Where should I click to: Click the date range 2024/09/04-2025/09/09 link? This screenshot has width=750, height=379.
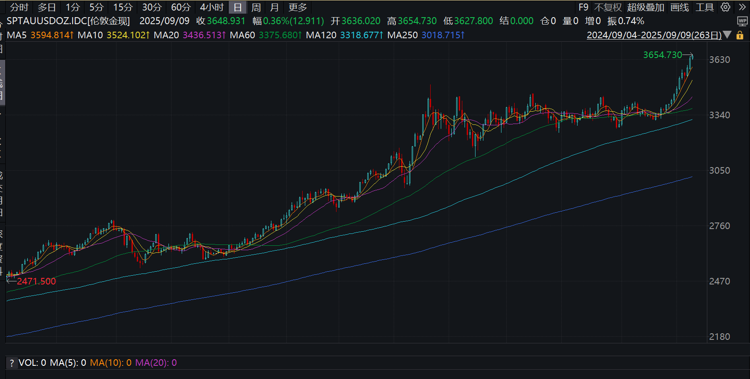(x=654, y=35)
